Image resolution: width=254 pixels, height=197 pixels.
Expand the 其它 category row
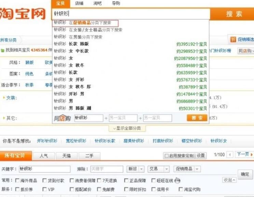10,118
